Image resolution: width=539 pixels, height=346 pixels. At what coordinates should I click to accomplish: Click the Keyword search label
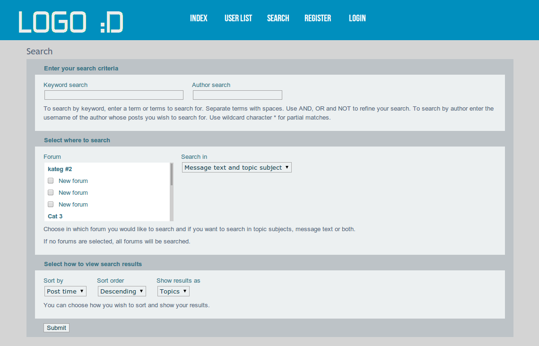[x=65, y=85]
